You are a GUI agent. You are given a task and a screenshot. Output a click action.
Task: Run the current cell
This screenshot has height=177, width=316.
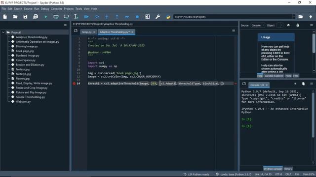click(56, 17)
